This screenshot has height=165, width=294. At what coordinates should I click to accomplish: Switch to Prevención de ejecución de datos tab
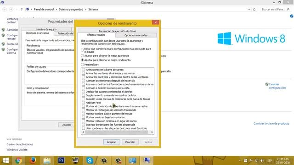pyautogui.click(x=117, y=31)
